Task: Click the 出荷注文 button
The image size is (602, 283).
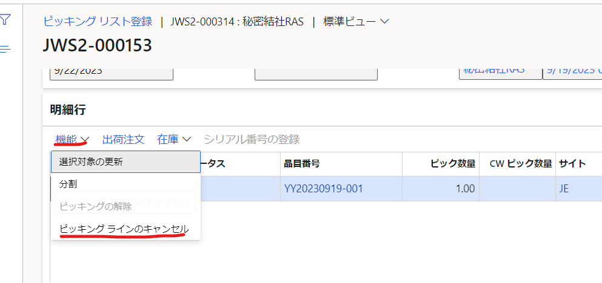Action: 124,140
